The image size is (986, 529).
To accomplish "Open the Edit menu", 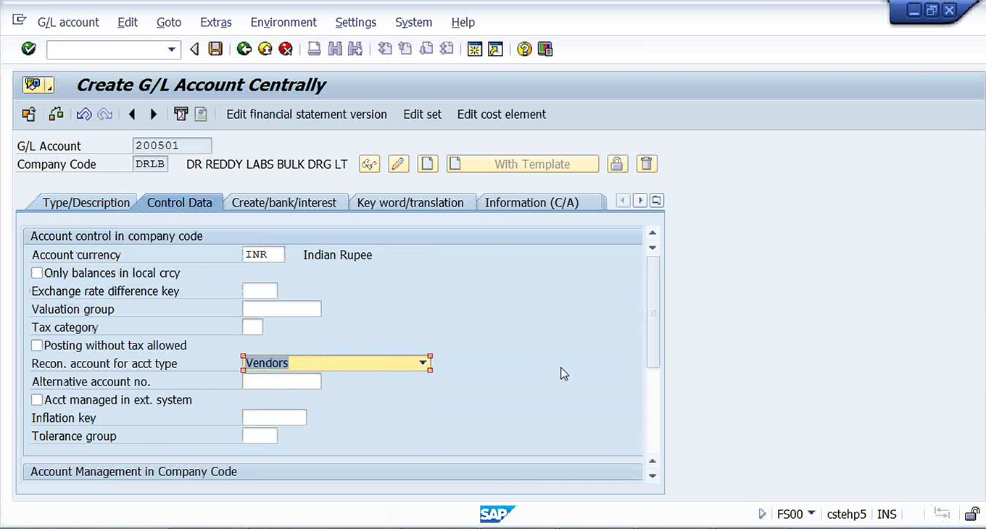I will point(128,22).
